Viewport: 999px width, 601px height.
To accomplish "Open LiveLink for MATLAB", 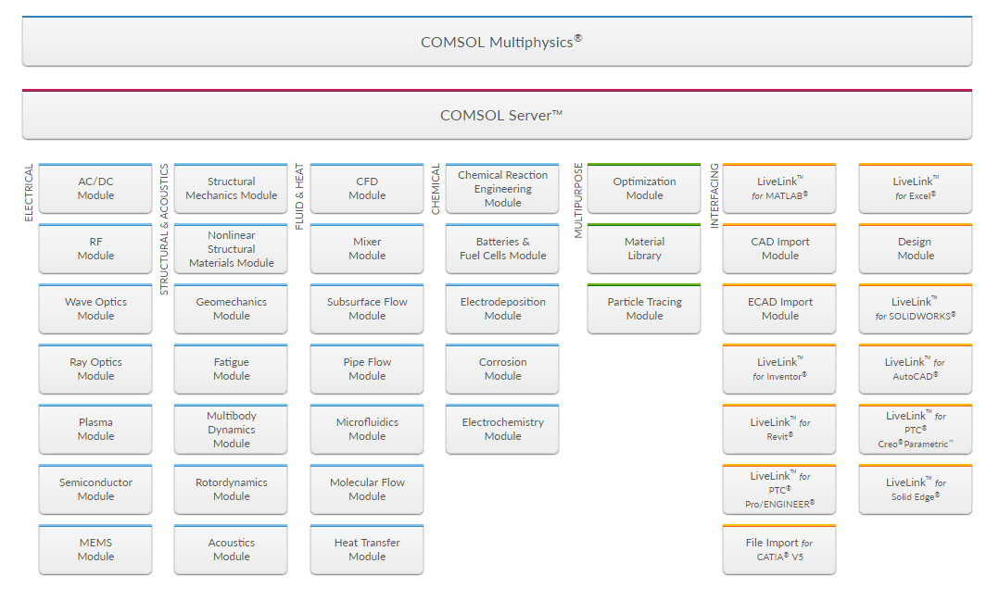I will point(779,189).
